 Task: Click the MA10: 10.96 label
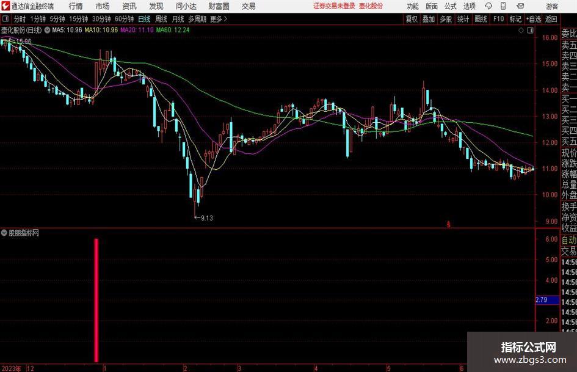(x=101, y=30)
